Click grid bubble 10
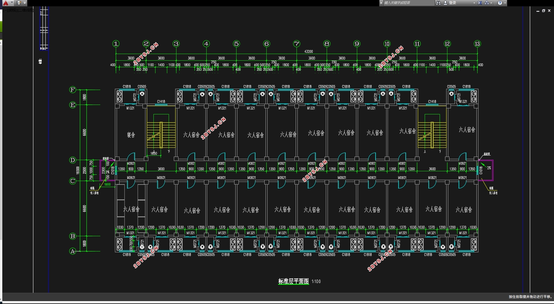Viewport: 554px width, 304px height. click(x=387, y=44)
